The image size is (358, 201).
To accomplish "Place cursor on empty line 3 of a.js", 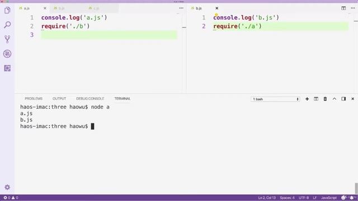I will click(109, 35).
